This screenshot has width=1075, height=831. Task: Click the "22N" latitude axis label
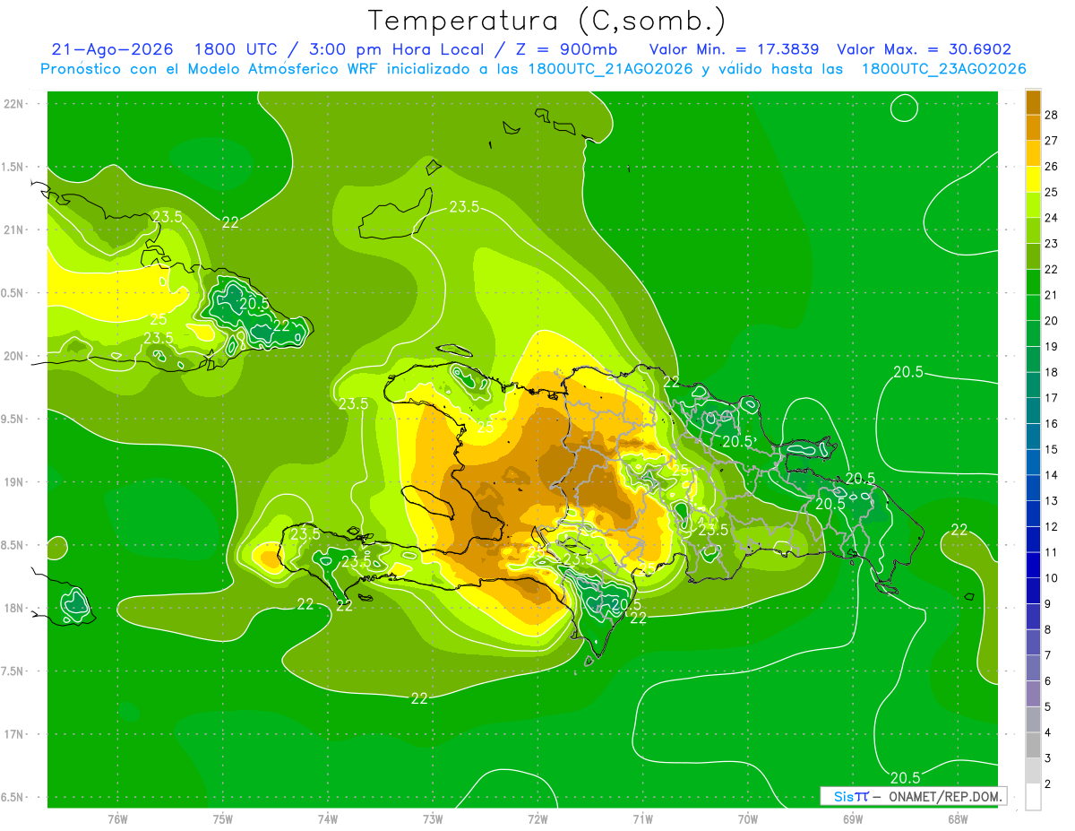14,104
